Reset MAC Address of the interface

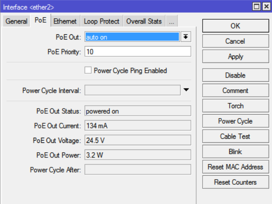pos(235,167)
